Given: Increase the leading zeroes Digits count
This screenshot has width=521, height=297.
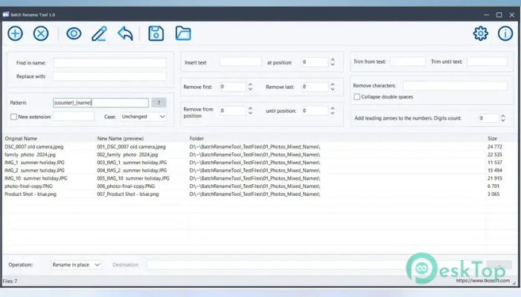Looking at the screenshot, I should coord(503,116).
